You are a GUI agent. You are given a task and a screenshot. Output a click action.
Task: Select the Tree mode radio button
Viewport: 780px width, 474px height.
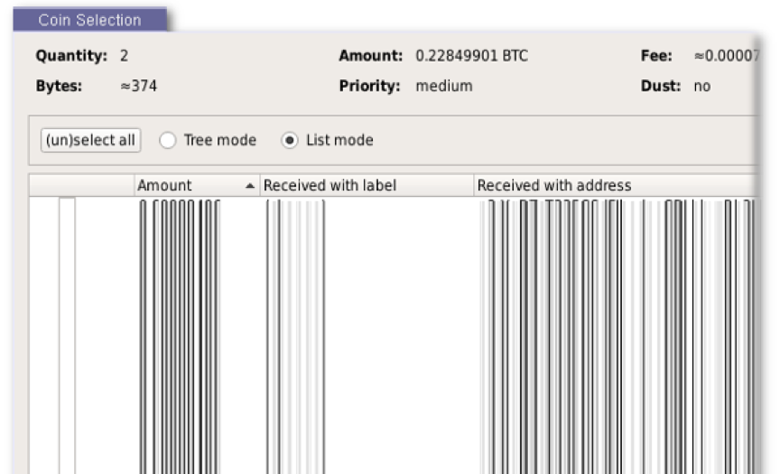click(x=168, y=140)
